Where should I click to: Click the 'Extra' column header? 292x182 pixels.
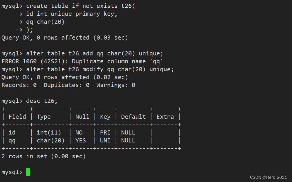point(165,117)
